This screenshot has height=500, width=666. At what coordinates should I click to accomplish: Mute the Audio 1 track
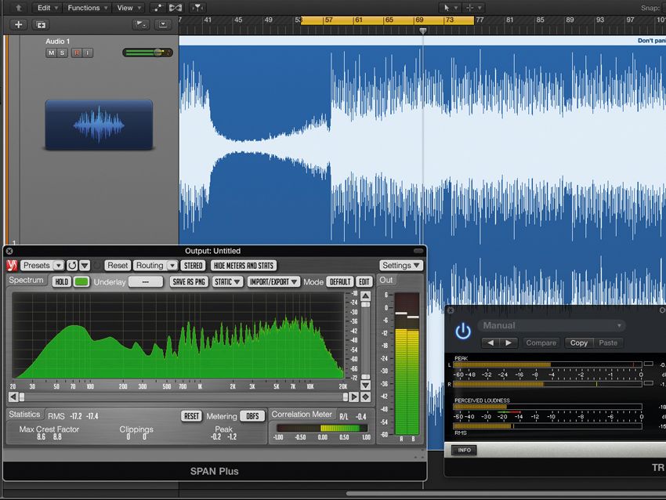pos(51,53)
